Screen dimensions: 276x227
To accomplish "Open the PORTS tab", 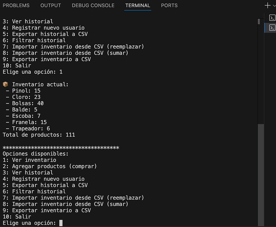I will pos(169,5).
